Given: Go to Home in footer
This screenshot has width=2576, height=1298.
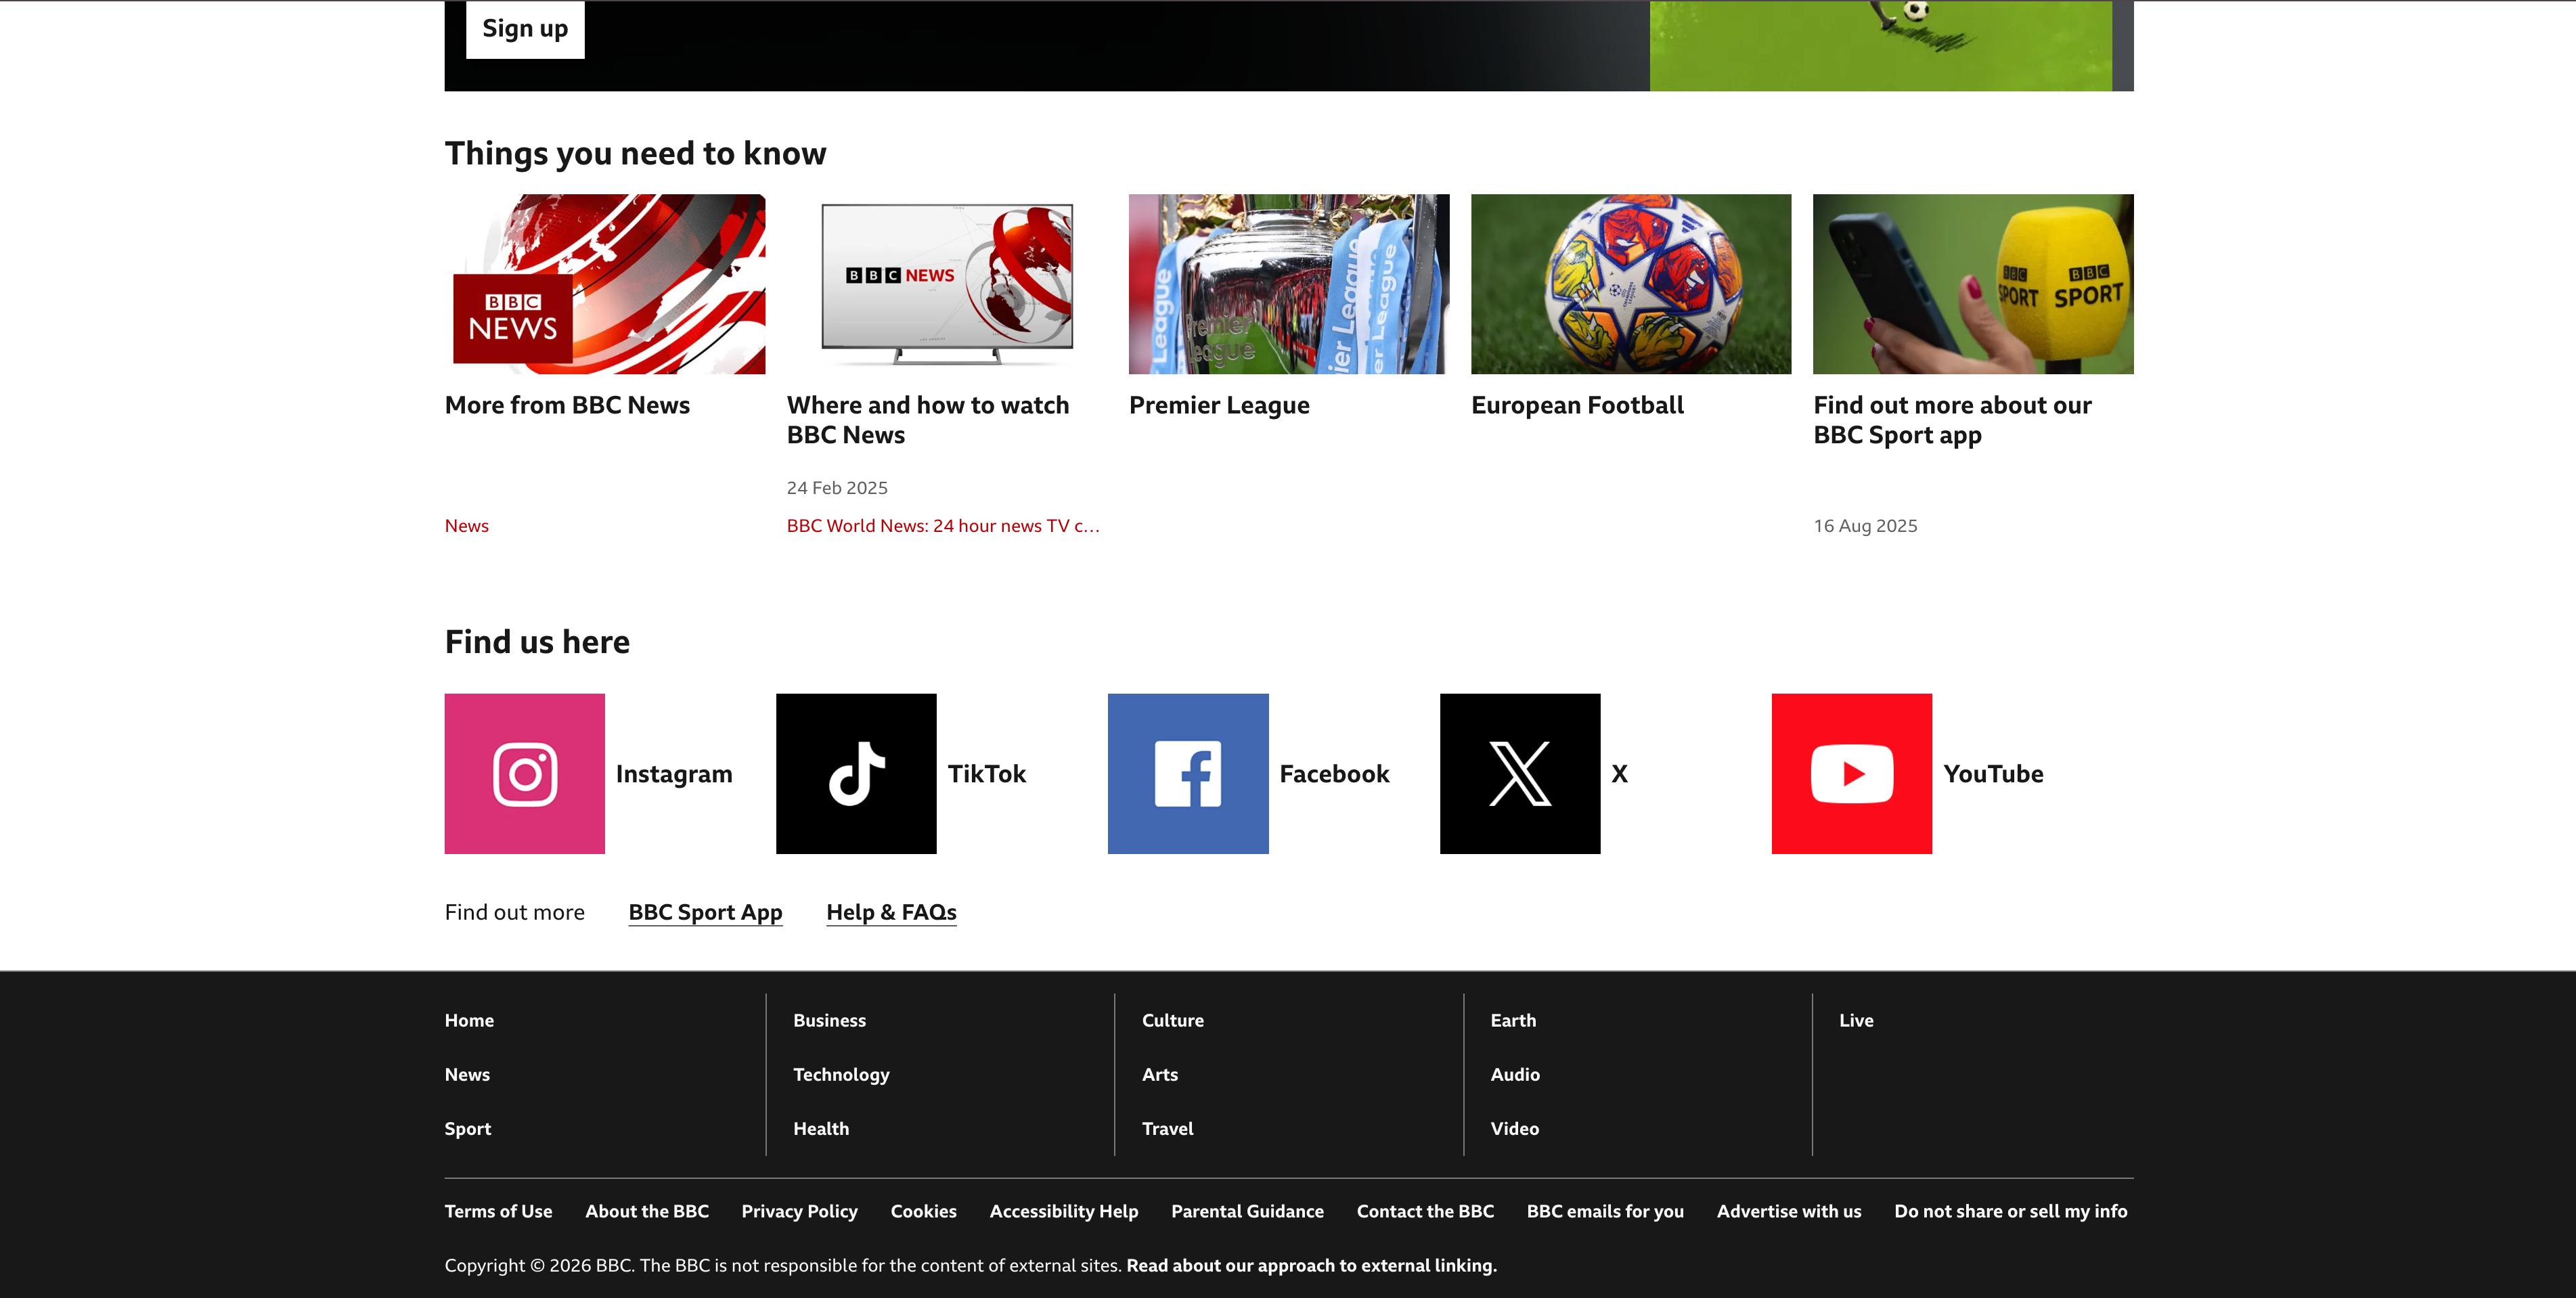Looking at the screenshot, I should tap(469, 1020).
